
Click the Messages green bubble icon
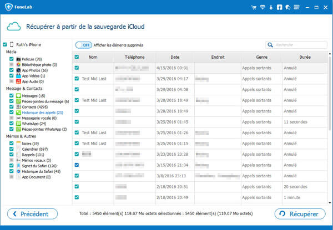point(18,96)
